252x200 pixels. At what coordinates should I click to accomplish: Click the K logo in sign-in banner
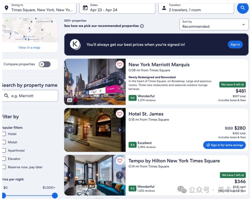(x=75, y=44)
